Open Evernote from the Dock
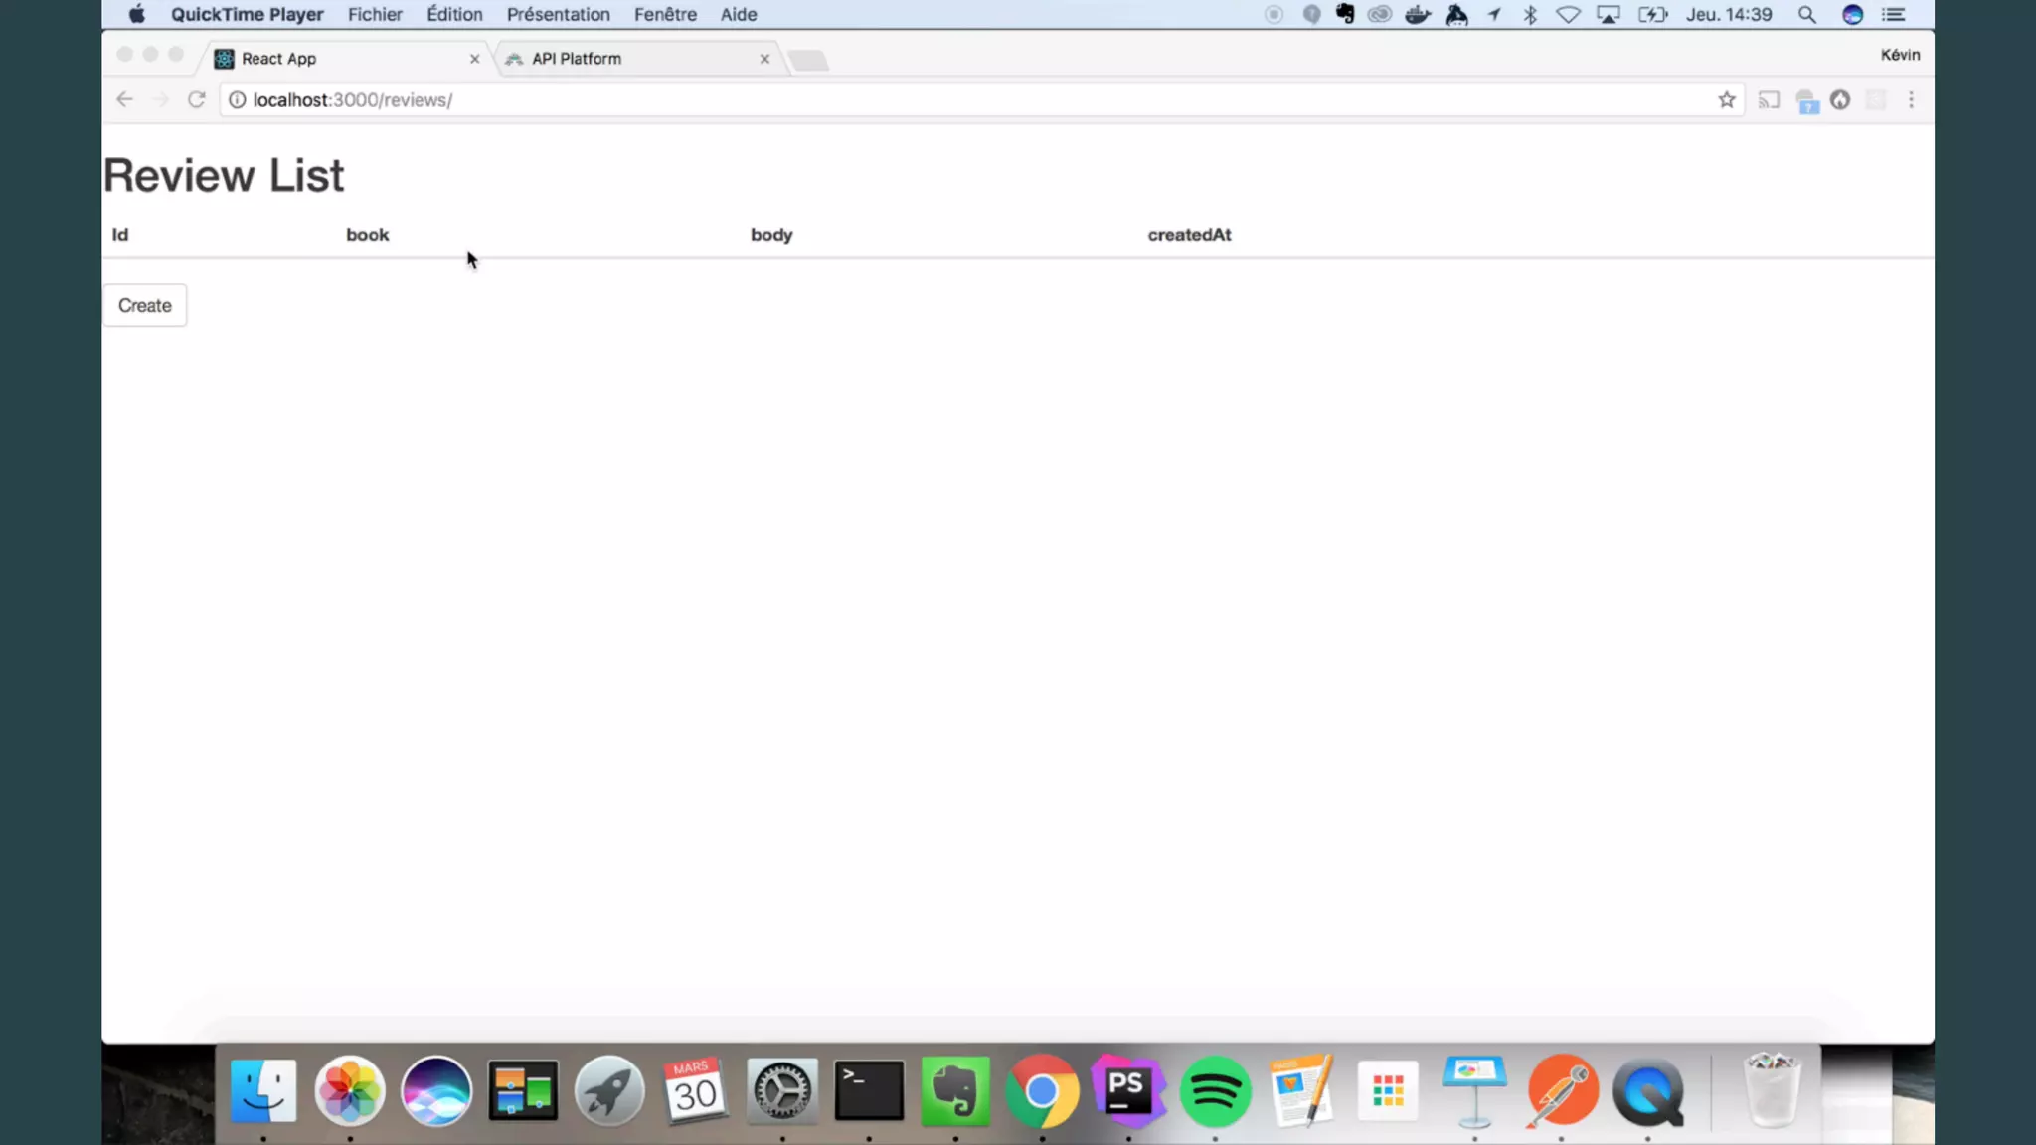This screenshot has height=1145, width=2036. 955,1091
